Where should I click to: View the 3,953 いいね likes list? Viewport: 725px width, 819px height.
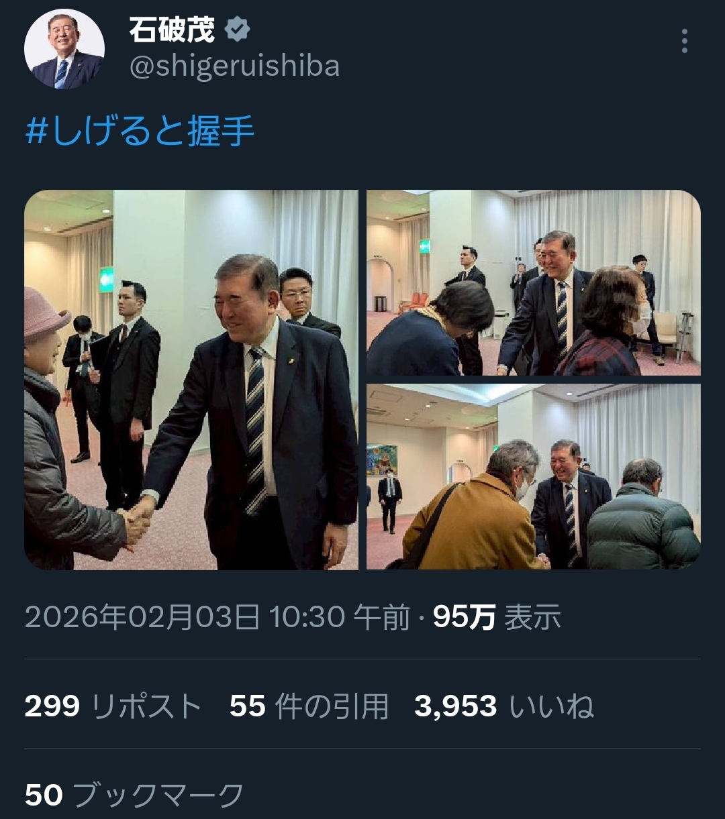pyautogui.click(x=504, y=706)
